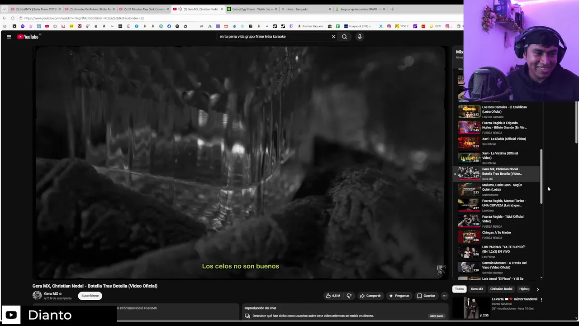Open the chat icon beside the chat replay text
This screenshot has width=579, height=326.
247,316
